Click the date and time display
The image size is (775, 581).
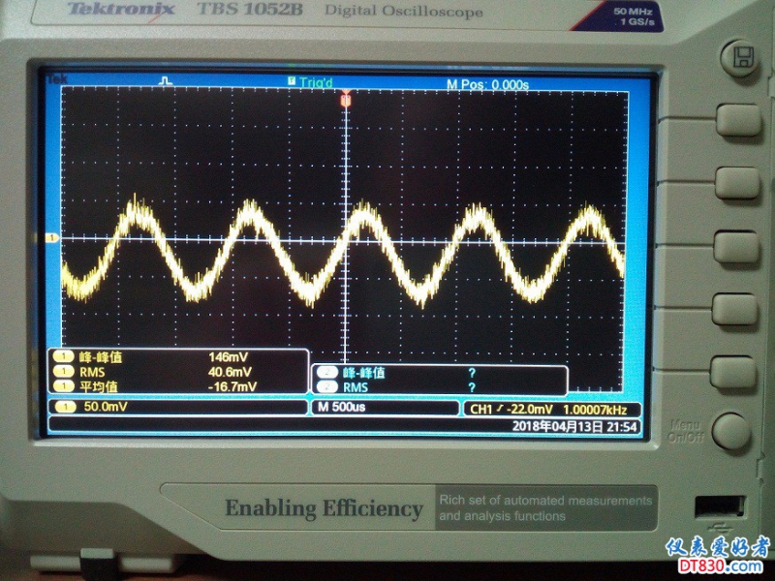point(573,425)
